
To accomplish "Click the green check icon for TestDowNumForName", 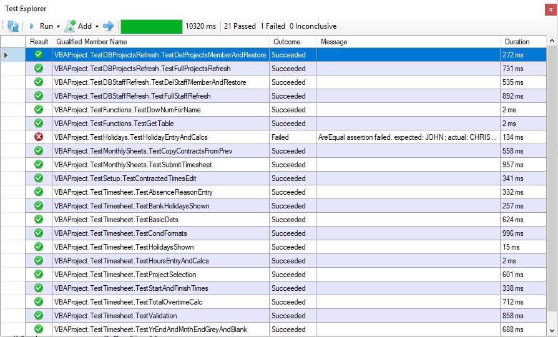I will [x=39, y=110].
